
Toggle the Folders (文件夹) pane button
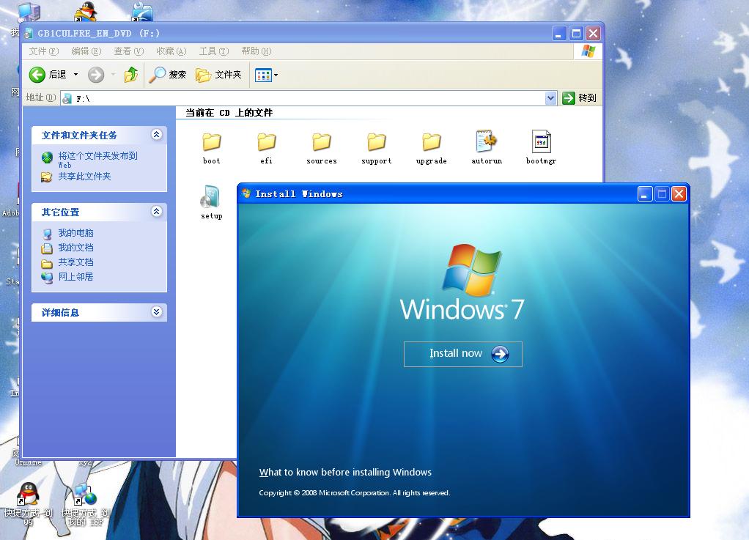pos(219,75)
